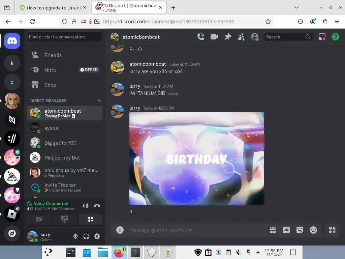This screenshot has width=345, height=259.
Task: Open the emoji picker
Action: (x=313, y=230)
